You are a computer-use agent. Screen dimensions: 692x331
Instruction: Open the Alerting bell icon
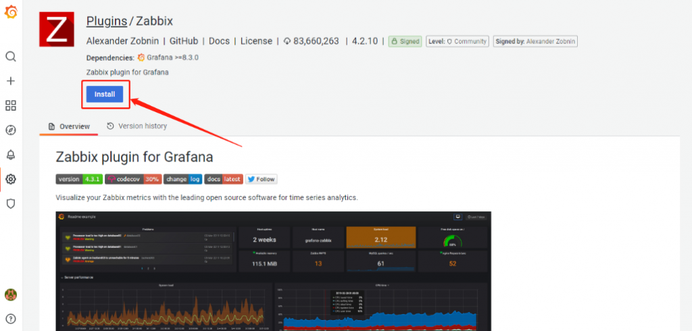[x=11, y=155]
